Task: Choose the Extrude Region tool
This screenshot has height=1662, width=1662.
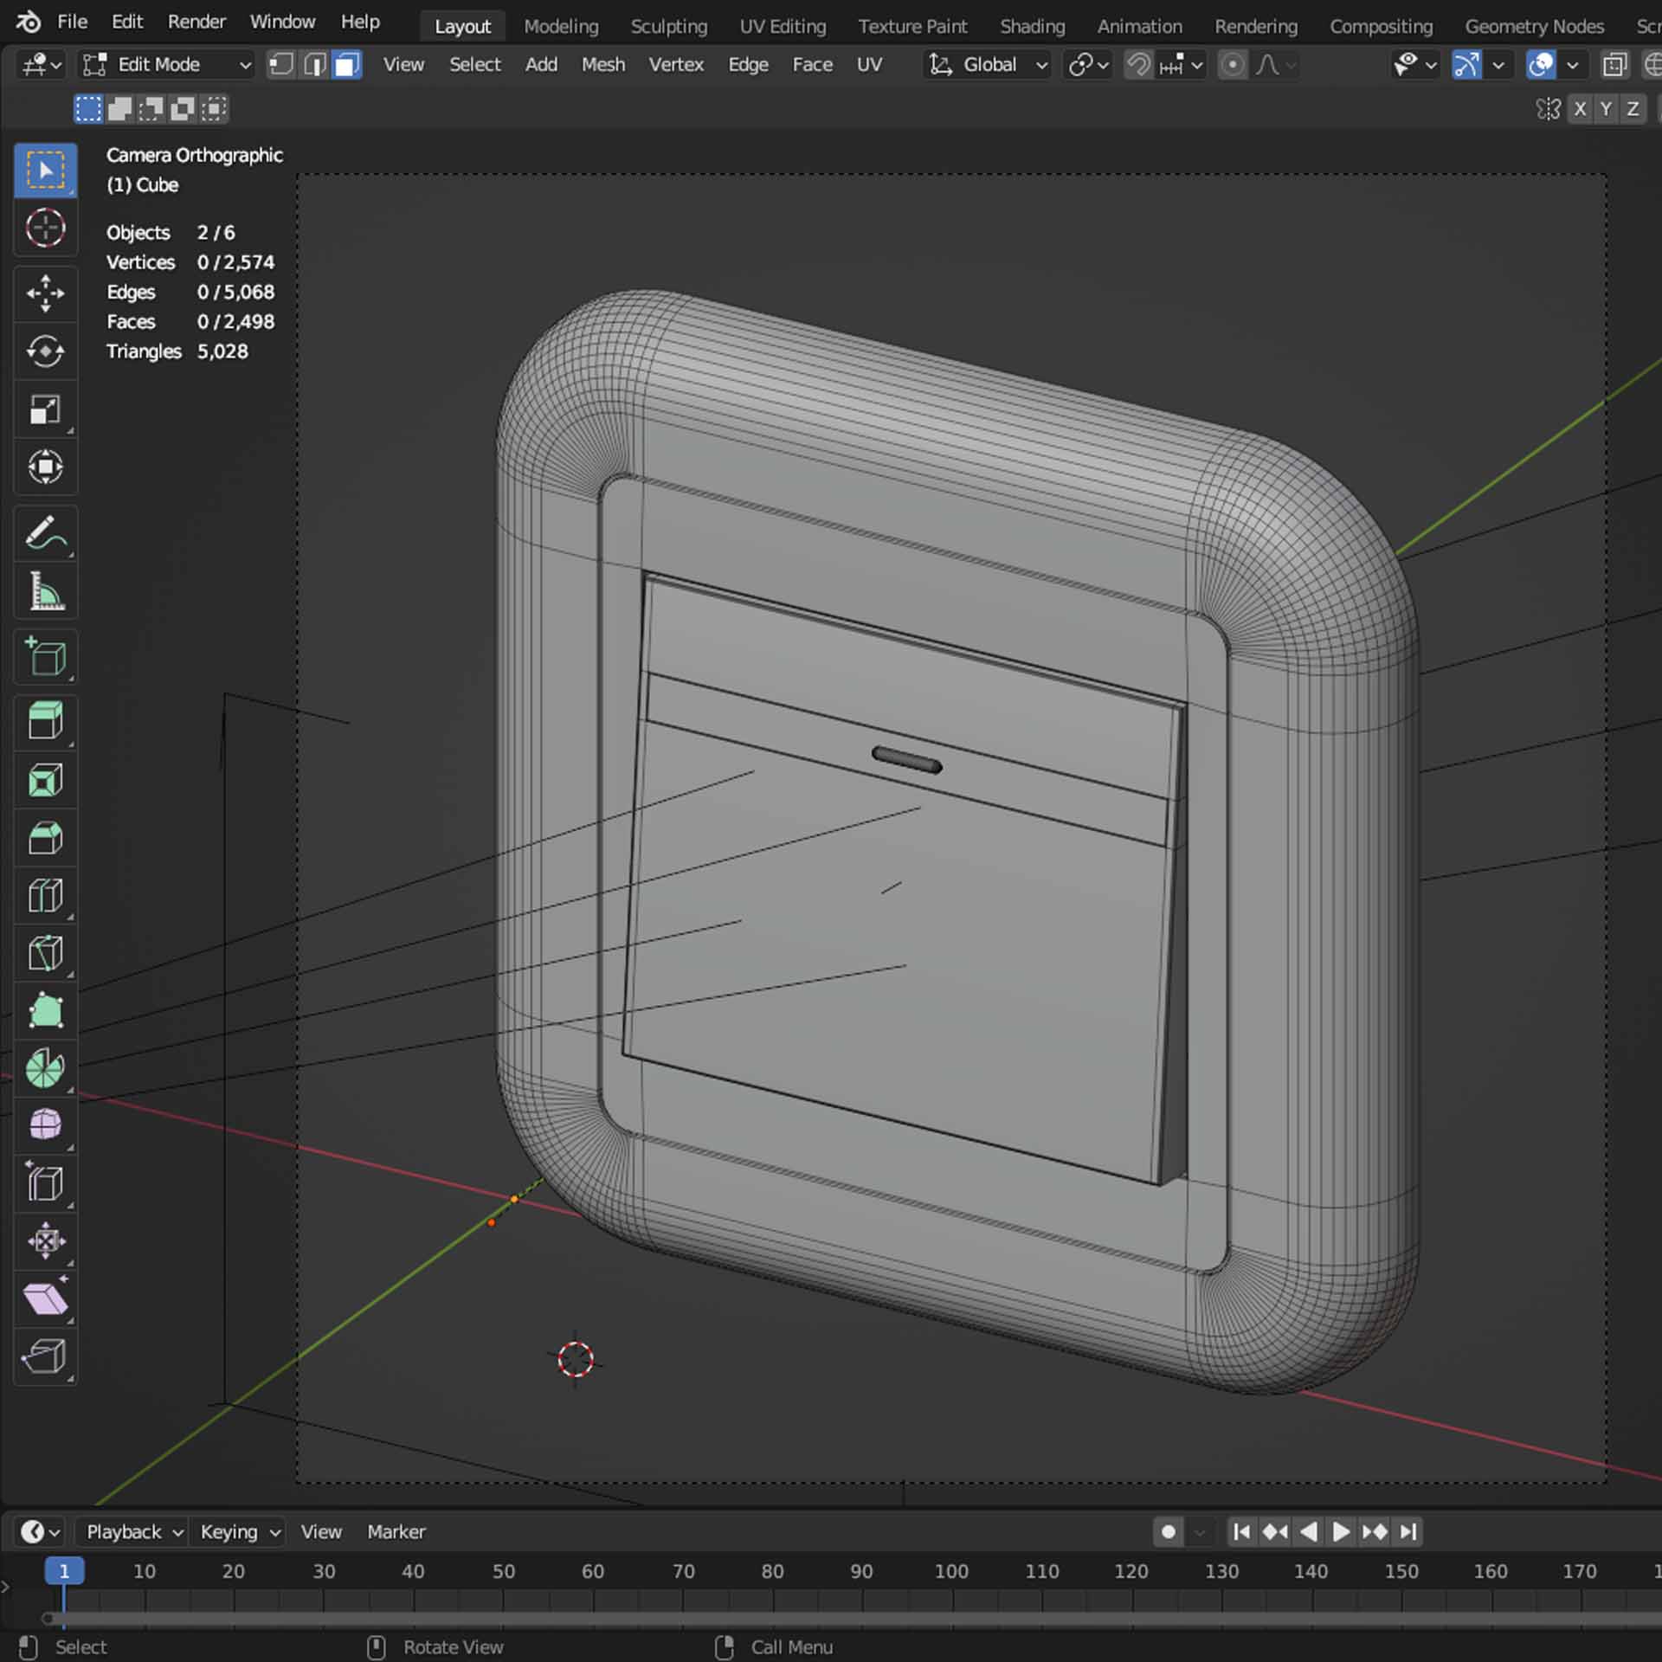Action: coord(45,721)
